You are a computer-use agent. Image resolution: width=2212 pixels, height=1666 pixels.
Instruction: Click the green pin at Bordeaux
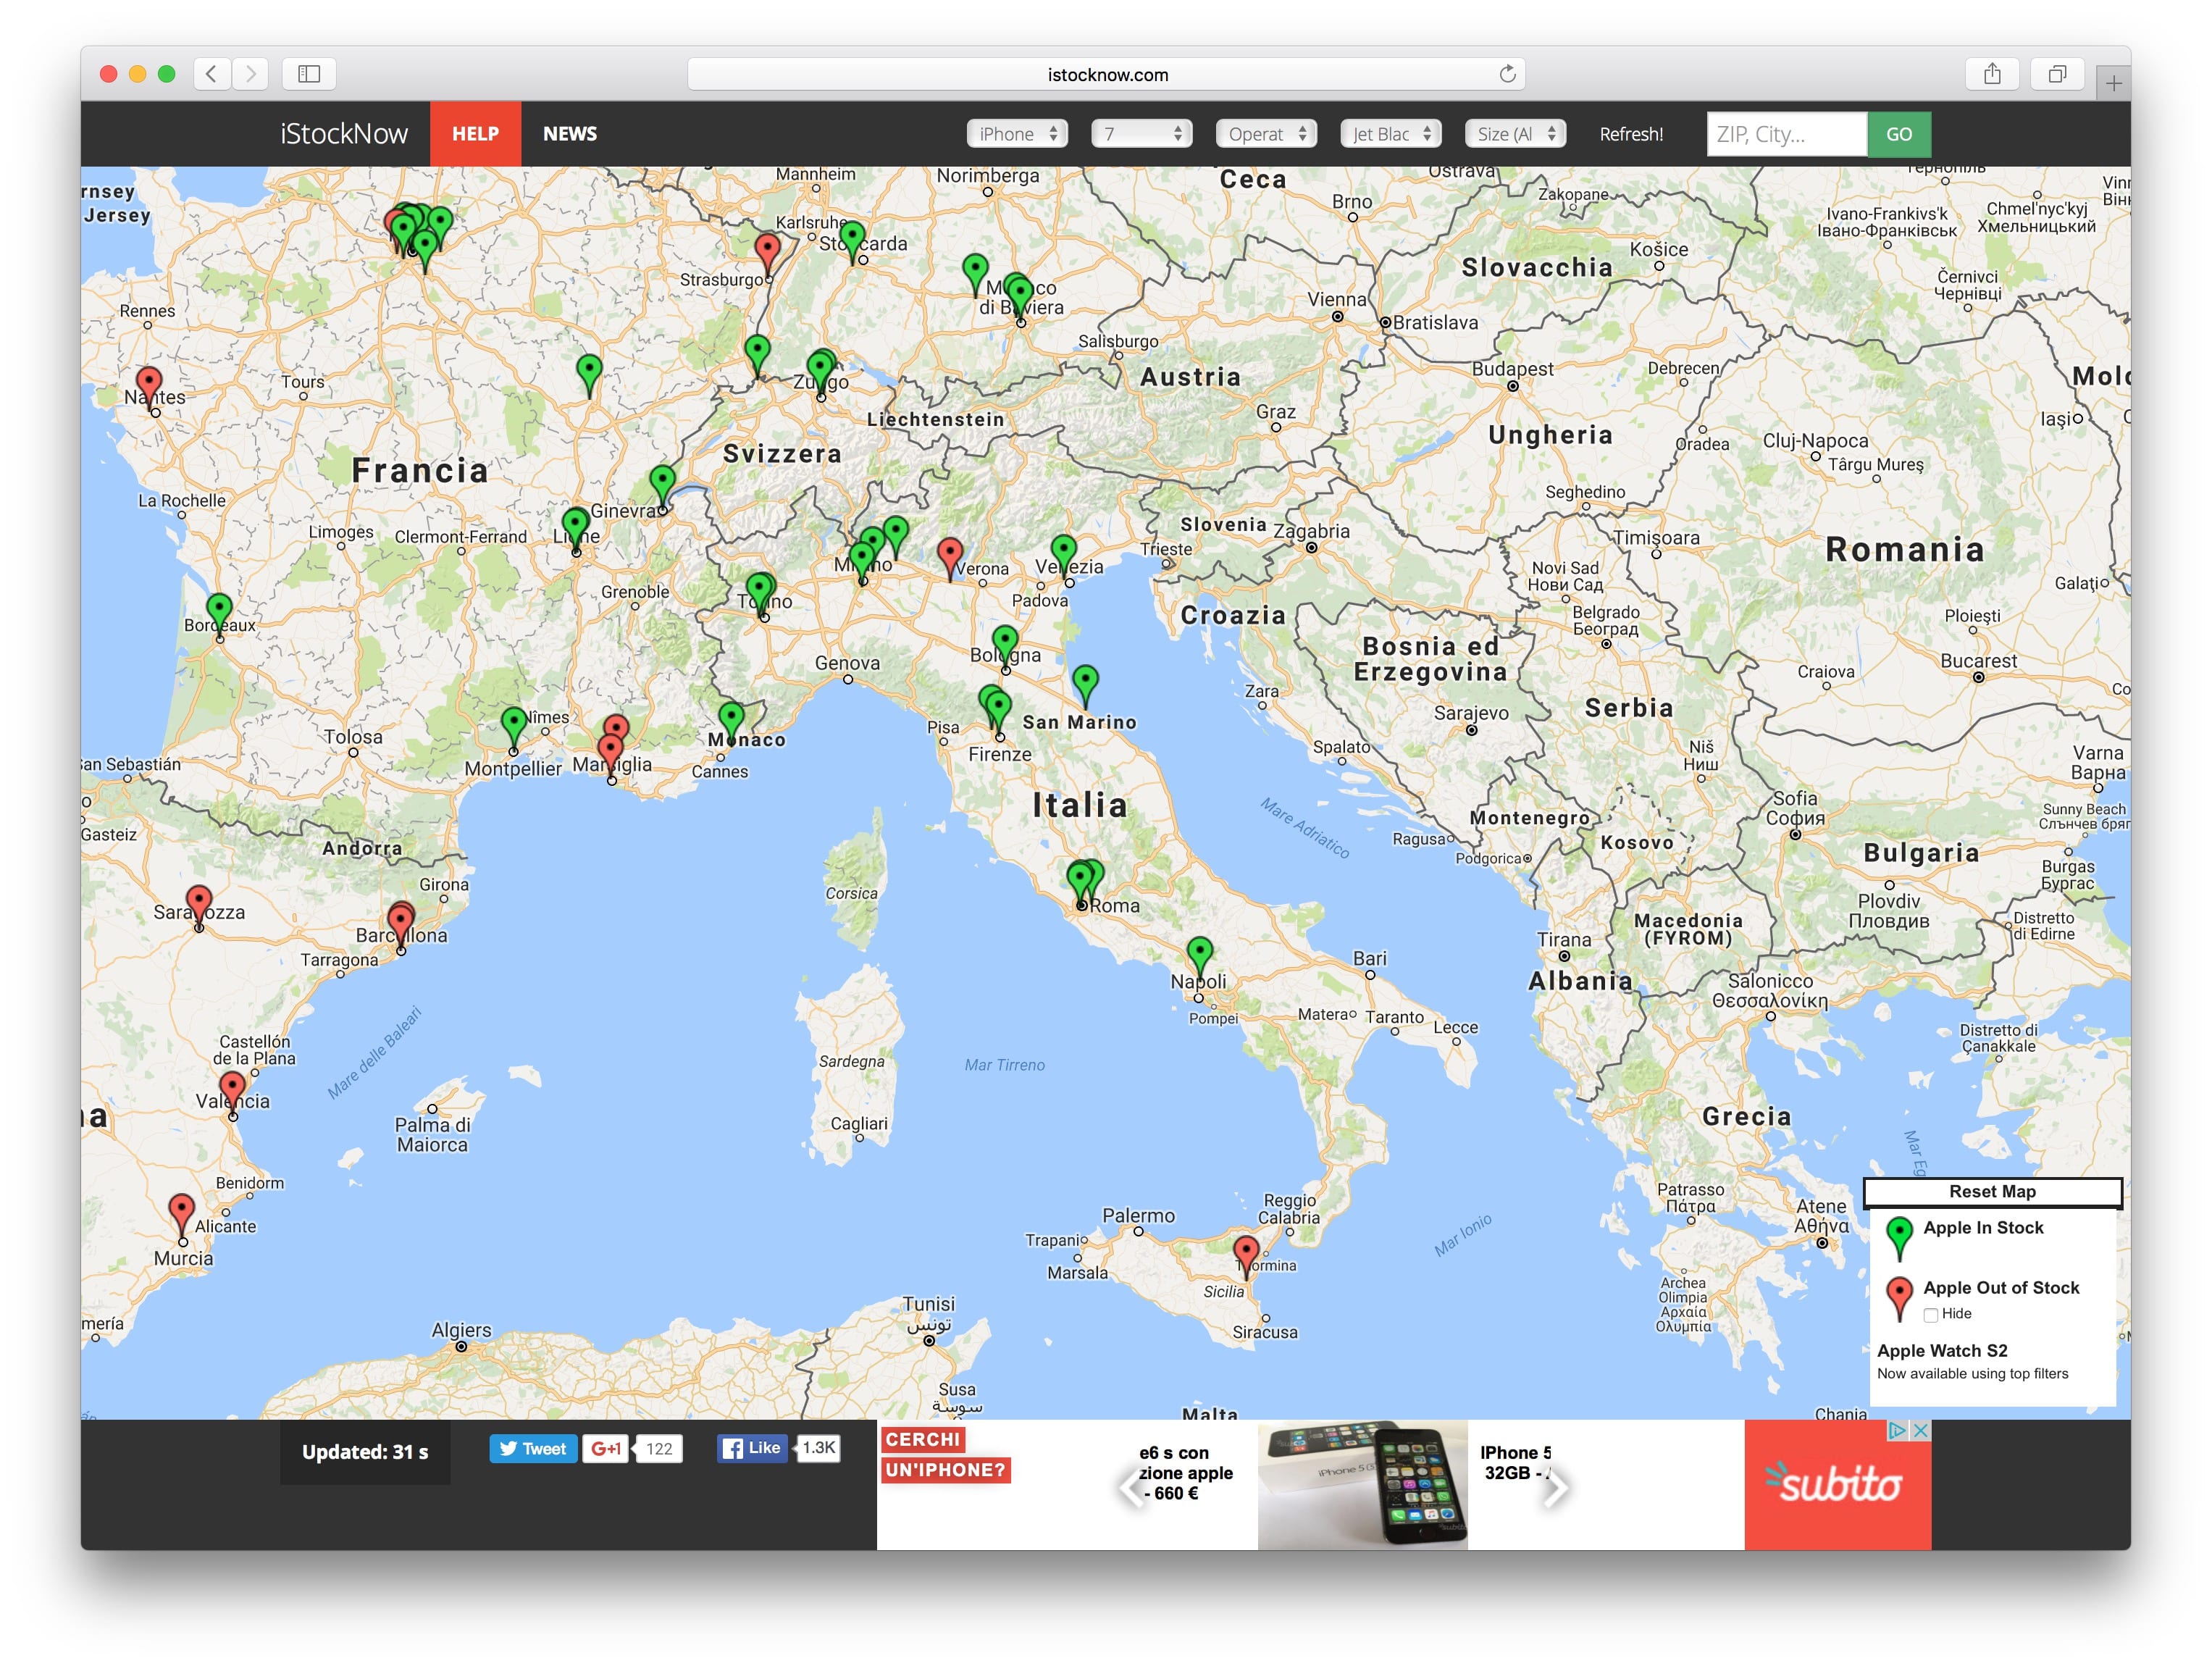pos(219,608)
